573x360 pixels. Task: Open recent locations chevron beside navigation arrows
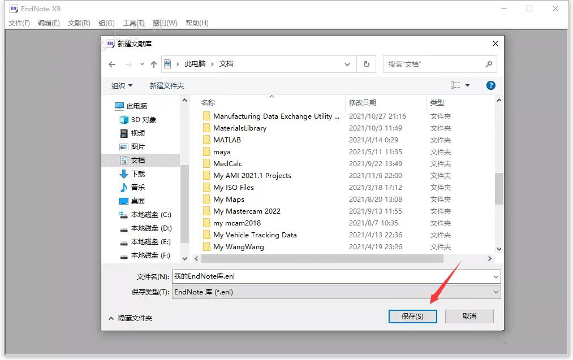tap(142, 64)
